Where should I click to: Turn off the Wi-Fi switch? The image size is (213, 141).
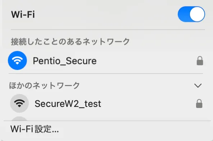click(191, 14)
